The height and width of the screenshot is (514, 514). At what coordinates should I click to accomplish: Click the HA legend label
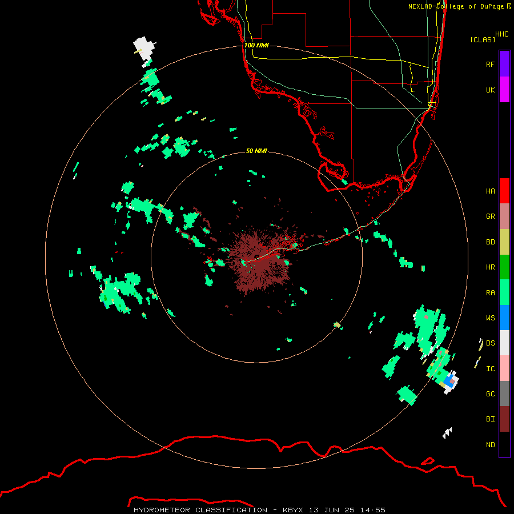(x=490, y=191)
